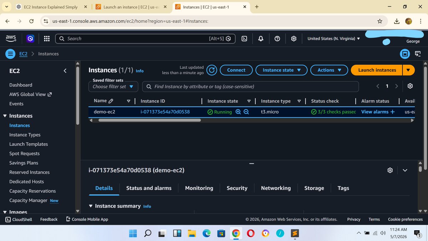Open Choose filter set dropdown
428x241 pixels.
(113, 86)
